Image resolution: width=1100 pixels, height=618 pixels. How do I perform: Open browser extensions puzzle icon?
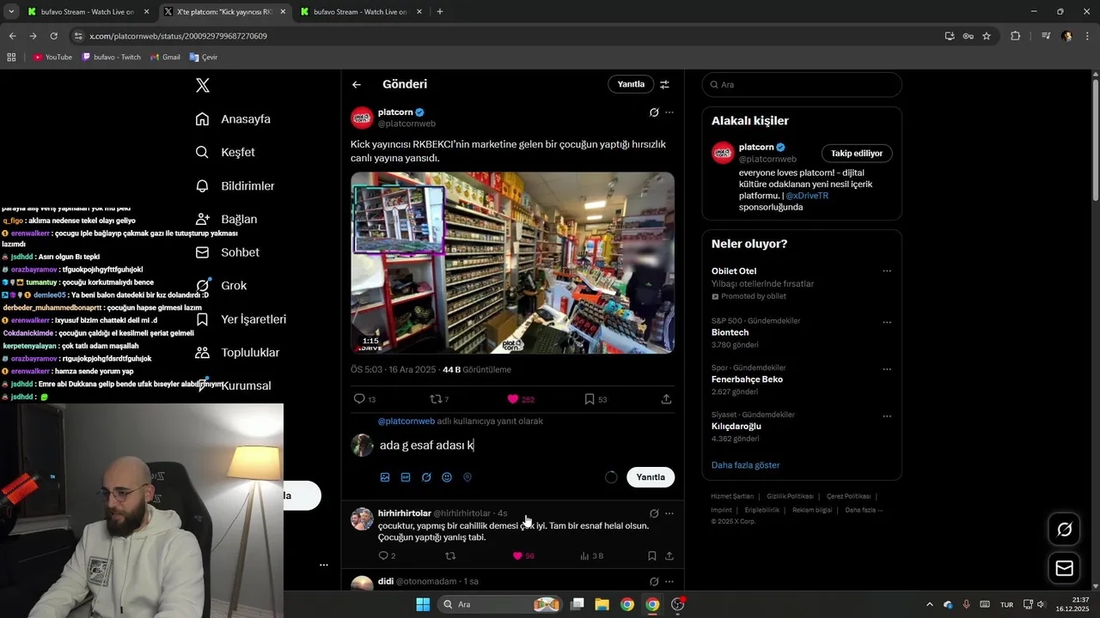[x=1015, y=36]
